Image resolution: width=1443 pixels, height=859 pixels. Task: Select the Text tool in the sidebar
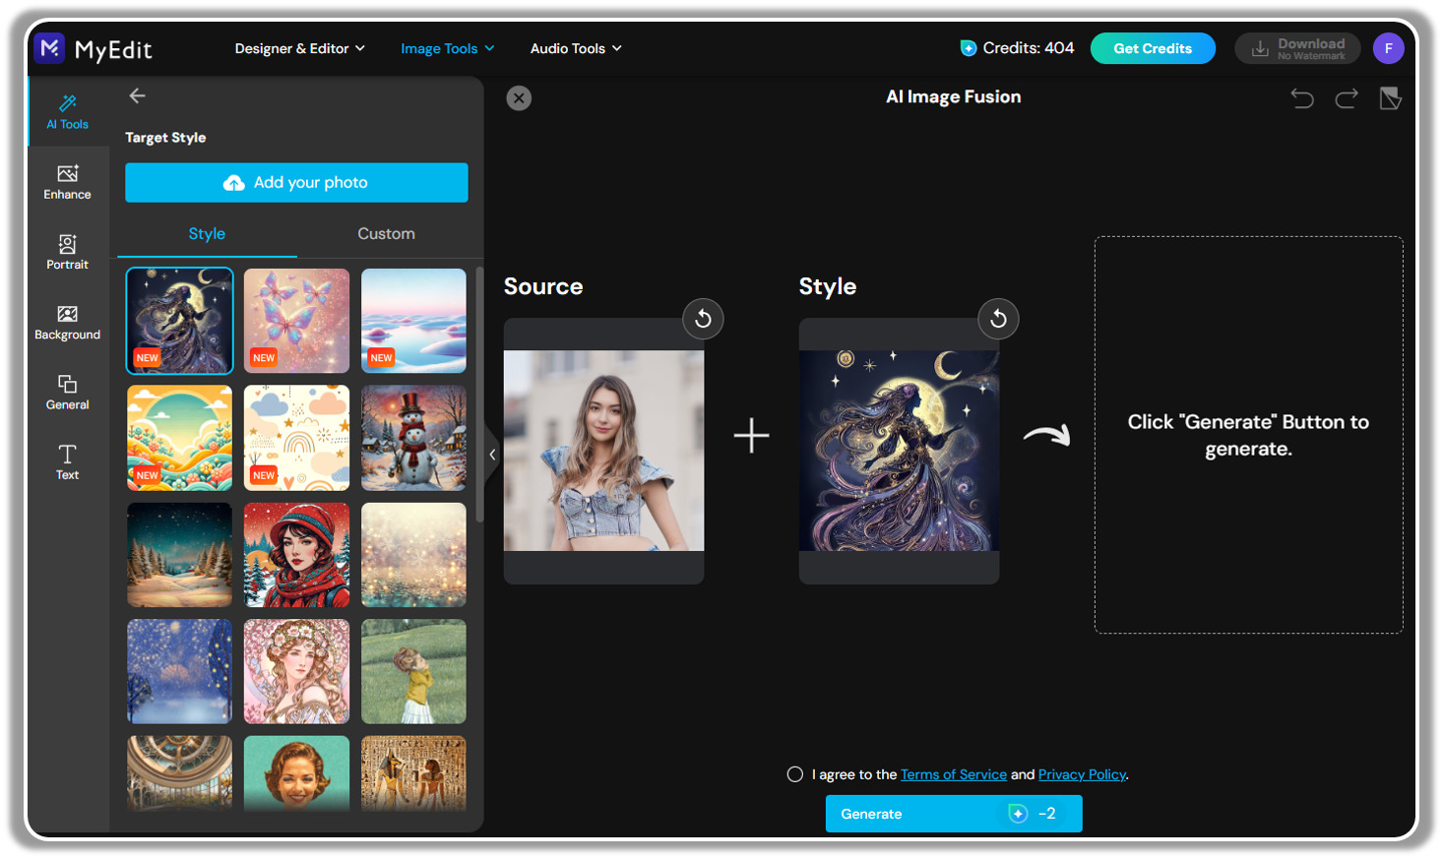(x=67, y=460)
